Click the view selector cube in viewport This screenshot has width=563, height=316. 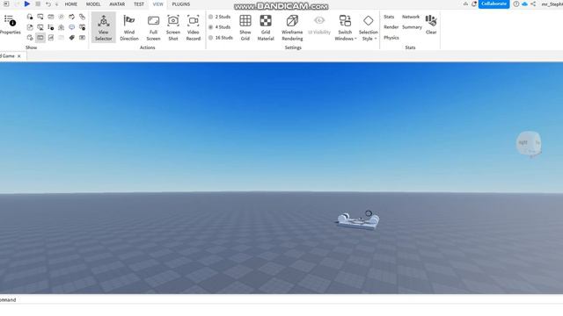529,144
